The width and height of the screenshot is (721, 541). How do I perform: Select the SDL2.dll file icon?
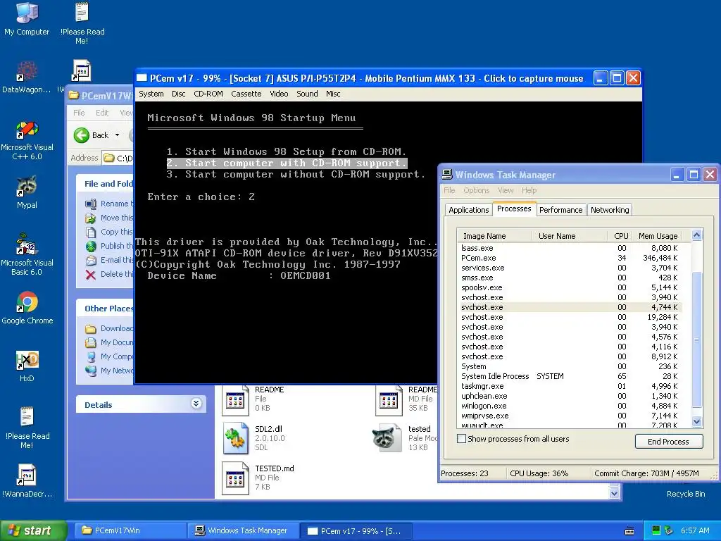coord(235,438)
